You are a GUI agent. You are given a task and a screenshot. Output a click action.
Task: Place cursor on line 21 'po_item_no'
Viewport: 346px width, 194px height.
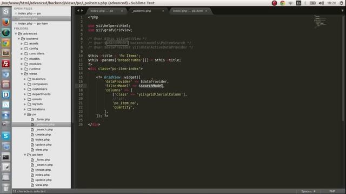pyautogui.click(x=125, y=103)
